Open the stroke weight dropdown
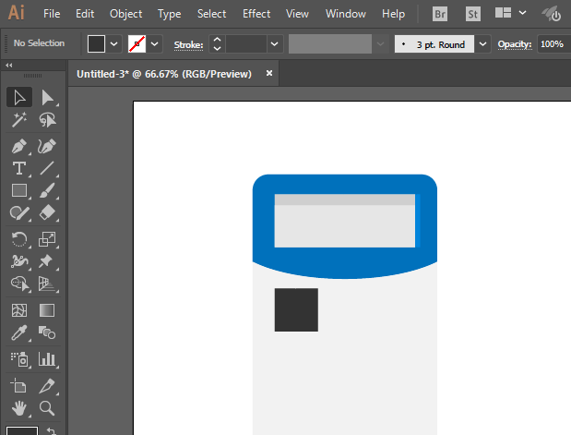Image resolution: width=571 pixels, height=435 pixels. pyautogui.click(x=274, y=43)
